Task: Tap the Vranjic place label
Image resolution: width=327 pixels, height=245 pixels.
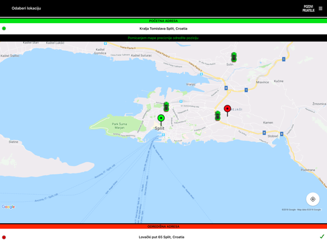Action: tap(191, 85)
